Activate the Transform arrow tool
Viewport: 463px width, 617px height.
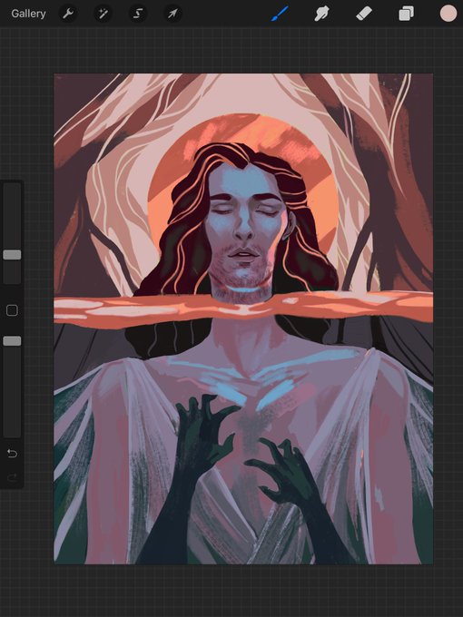tap(172, 14)
